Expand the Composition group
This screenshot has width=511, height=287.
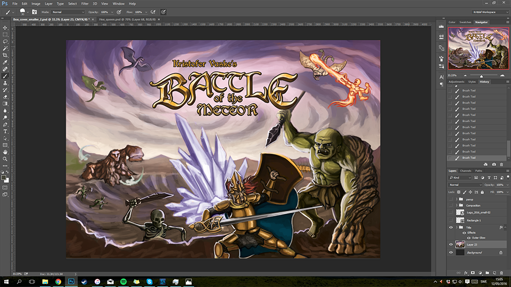[457, 205]
